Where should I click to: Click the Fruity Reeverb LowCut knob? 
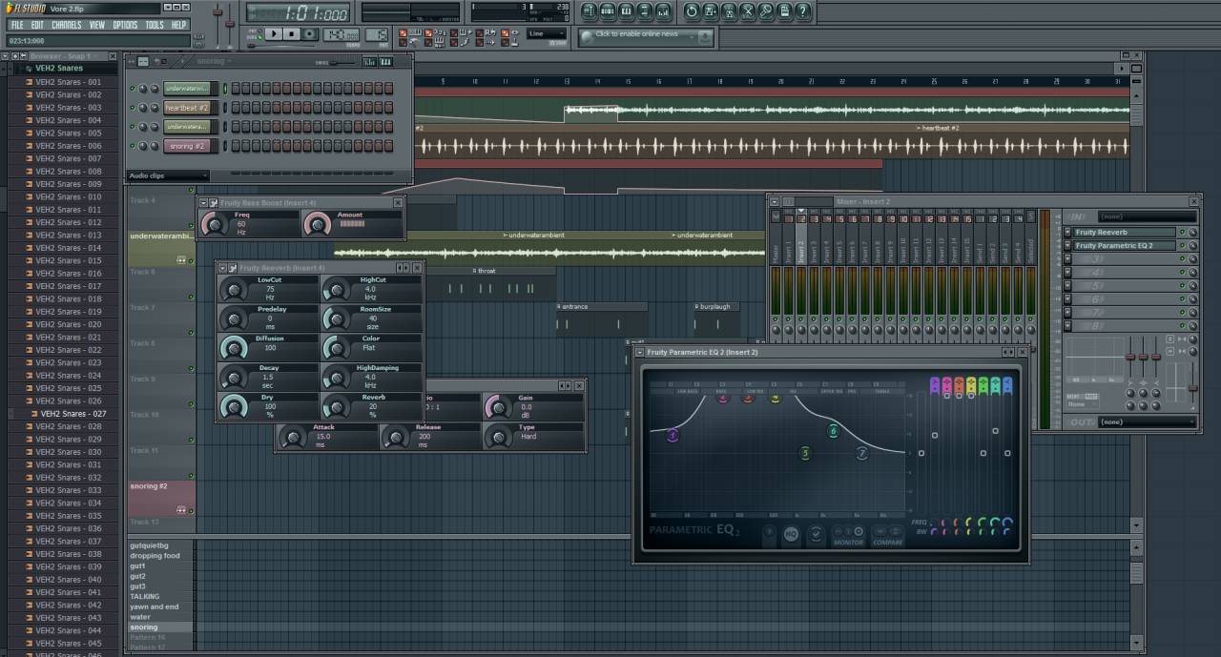pos(233,289)
